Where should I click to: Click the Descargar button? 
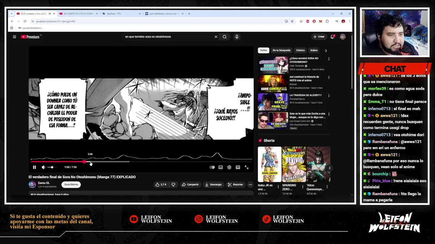tap(213, 184)
